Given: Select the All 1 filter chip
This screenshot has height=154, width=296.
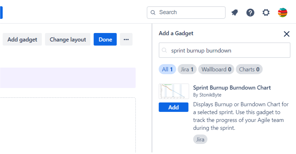Looking at the screenshot, I should (167, 69).
